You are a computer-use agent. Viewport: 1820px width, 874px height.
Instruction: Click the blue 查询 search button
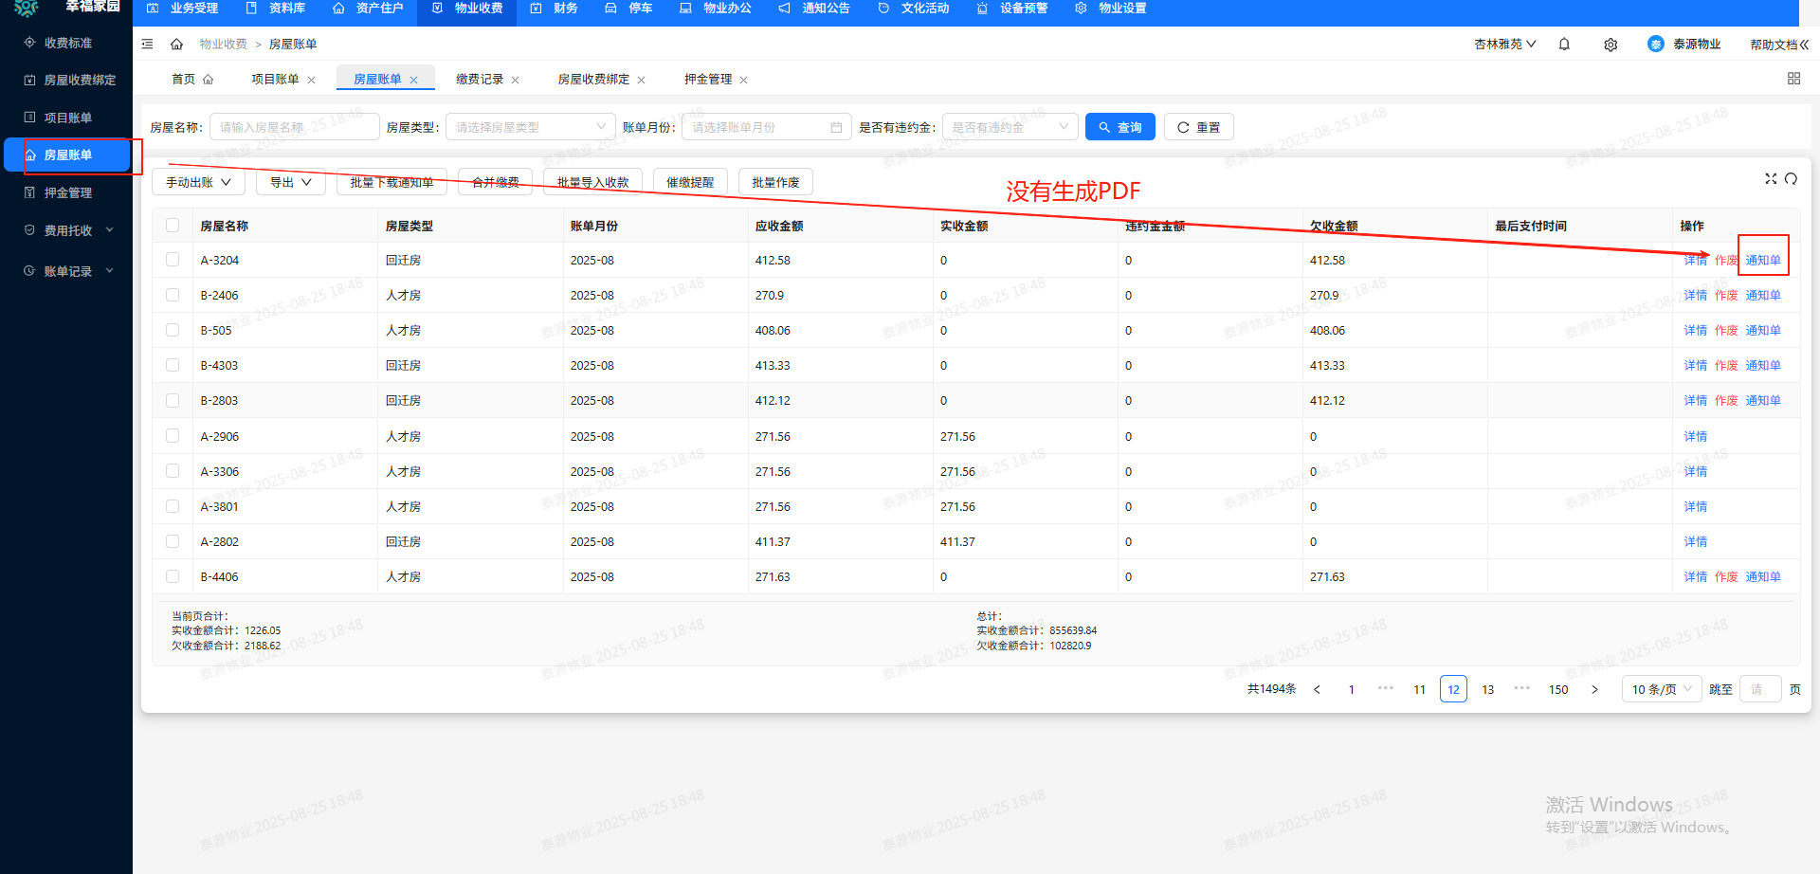point(1119,128)
